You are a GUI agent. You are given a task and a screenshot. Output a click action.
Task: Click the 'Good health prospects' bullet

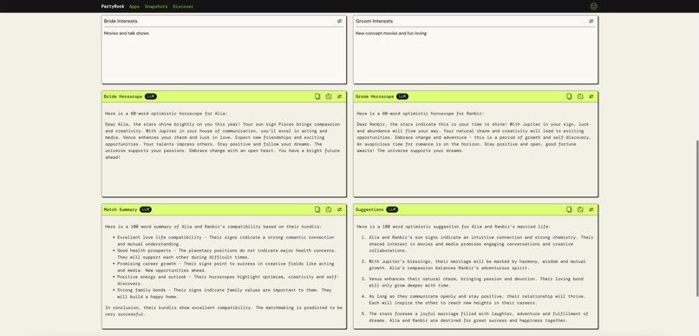pyautogui.click(x=227, y=254)
